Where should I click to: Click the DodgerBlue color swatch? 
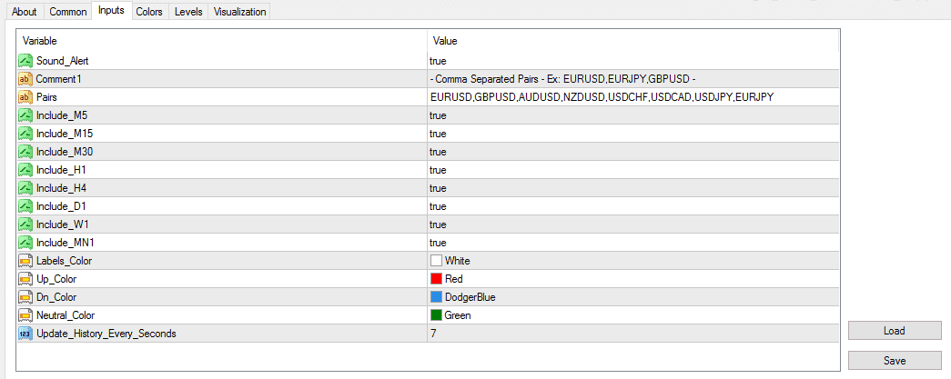[436, 297]
